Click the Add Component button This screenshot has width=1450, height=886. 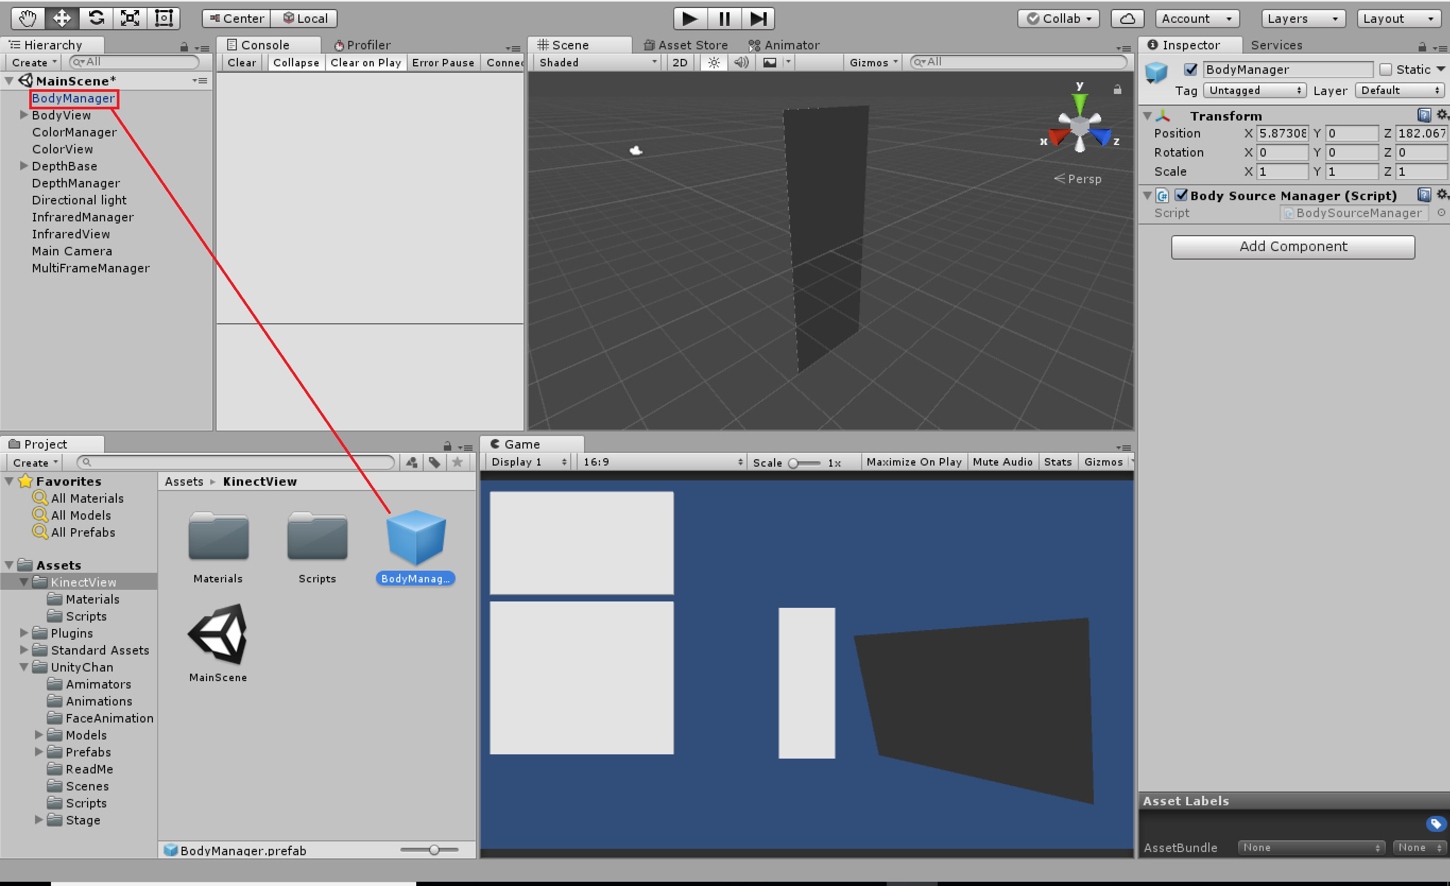point(1292,246)
